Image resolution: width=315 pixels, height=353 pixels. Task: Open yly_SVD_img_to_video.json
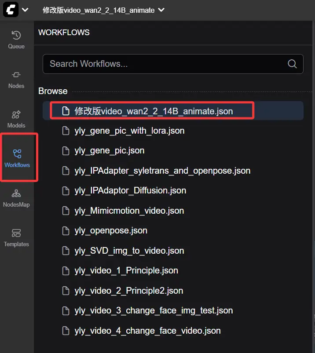pos(129,251)
